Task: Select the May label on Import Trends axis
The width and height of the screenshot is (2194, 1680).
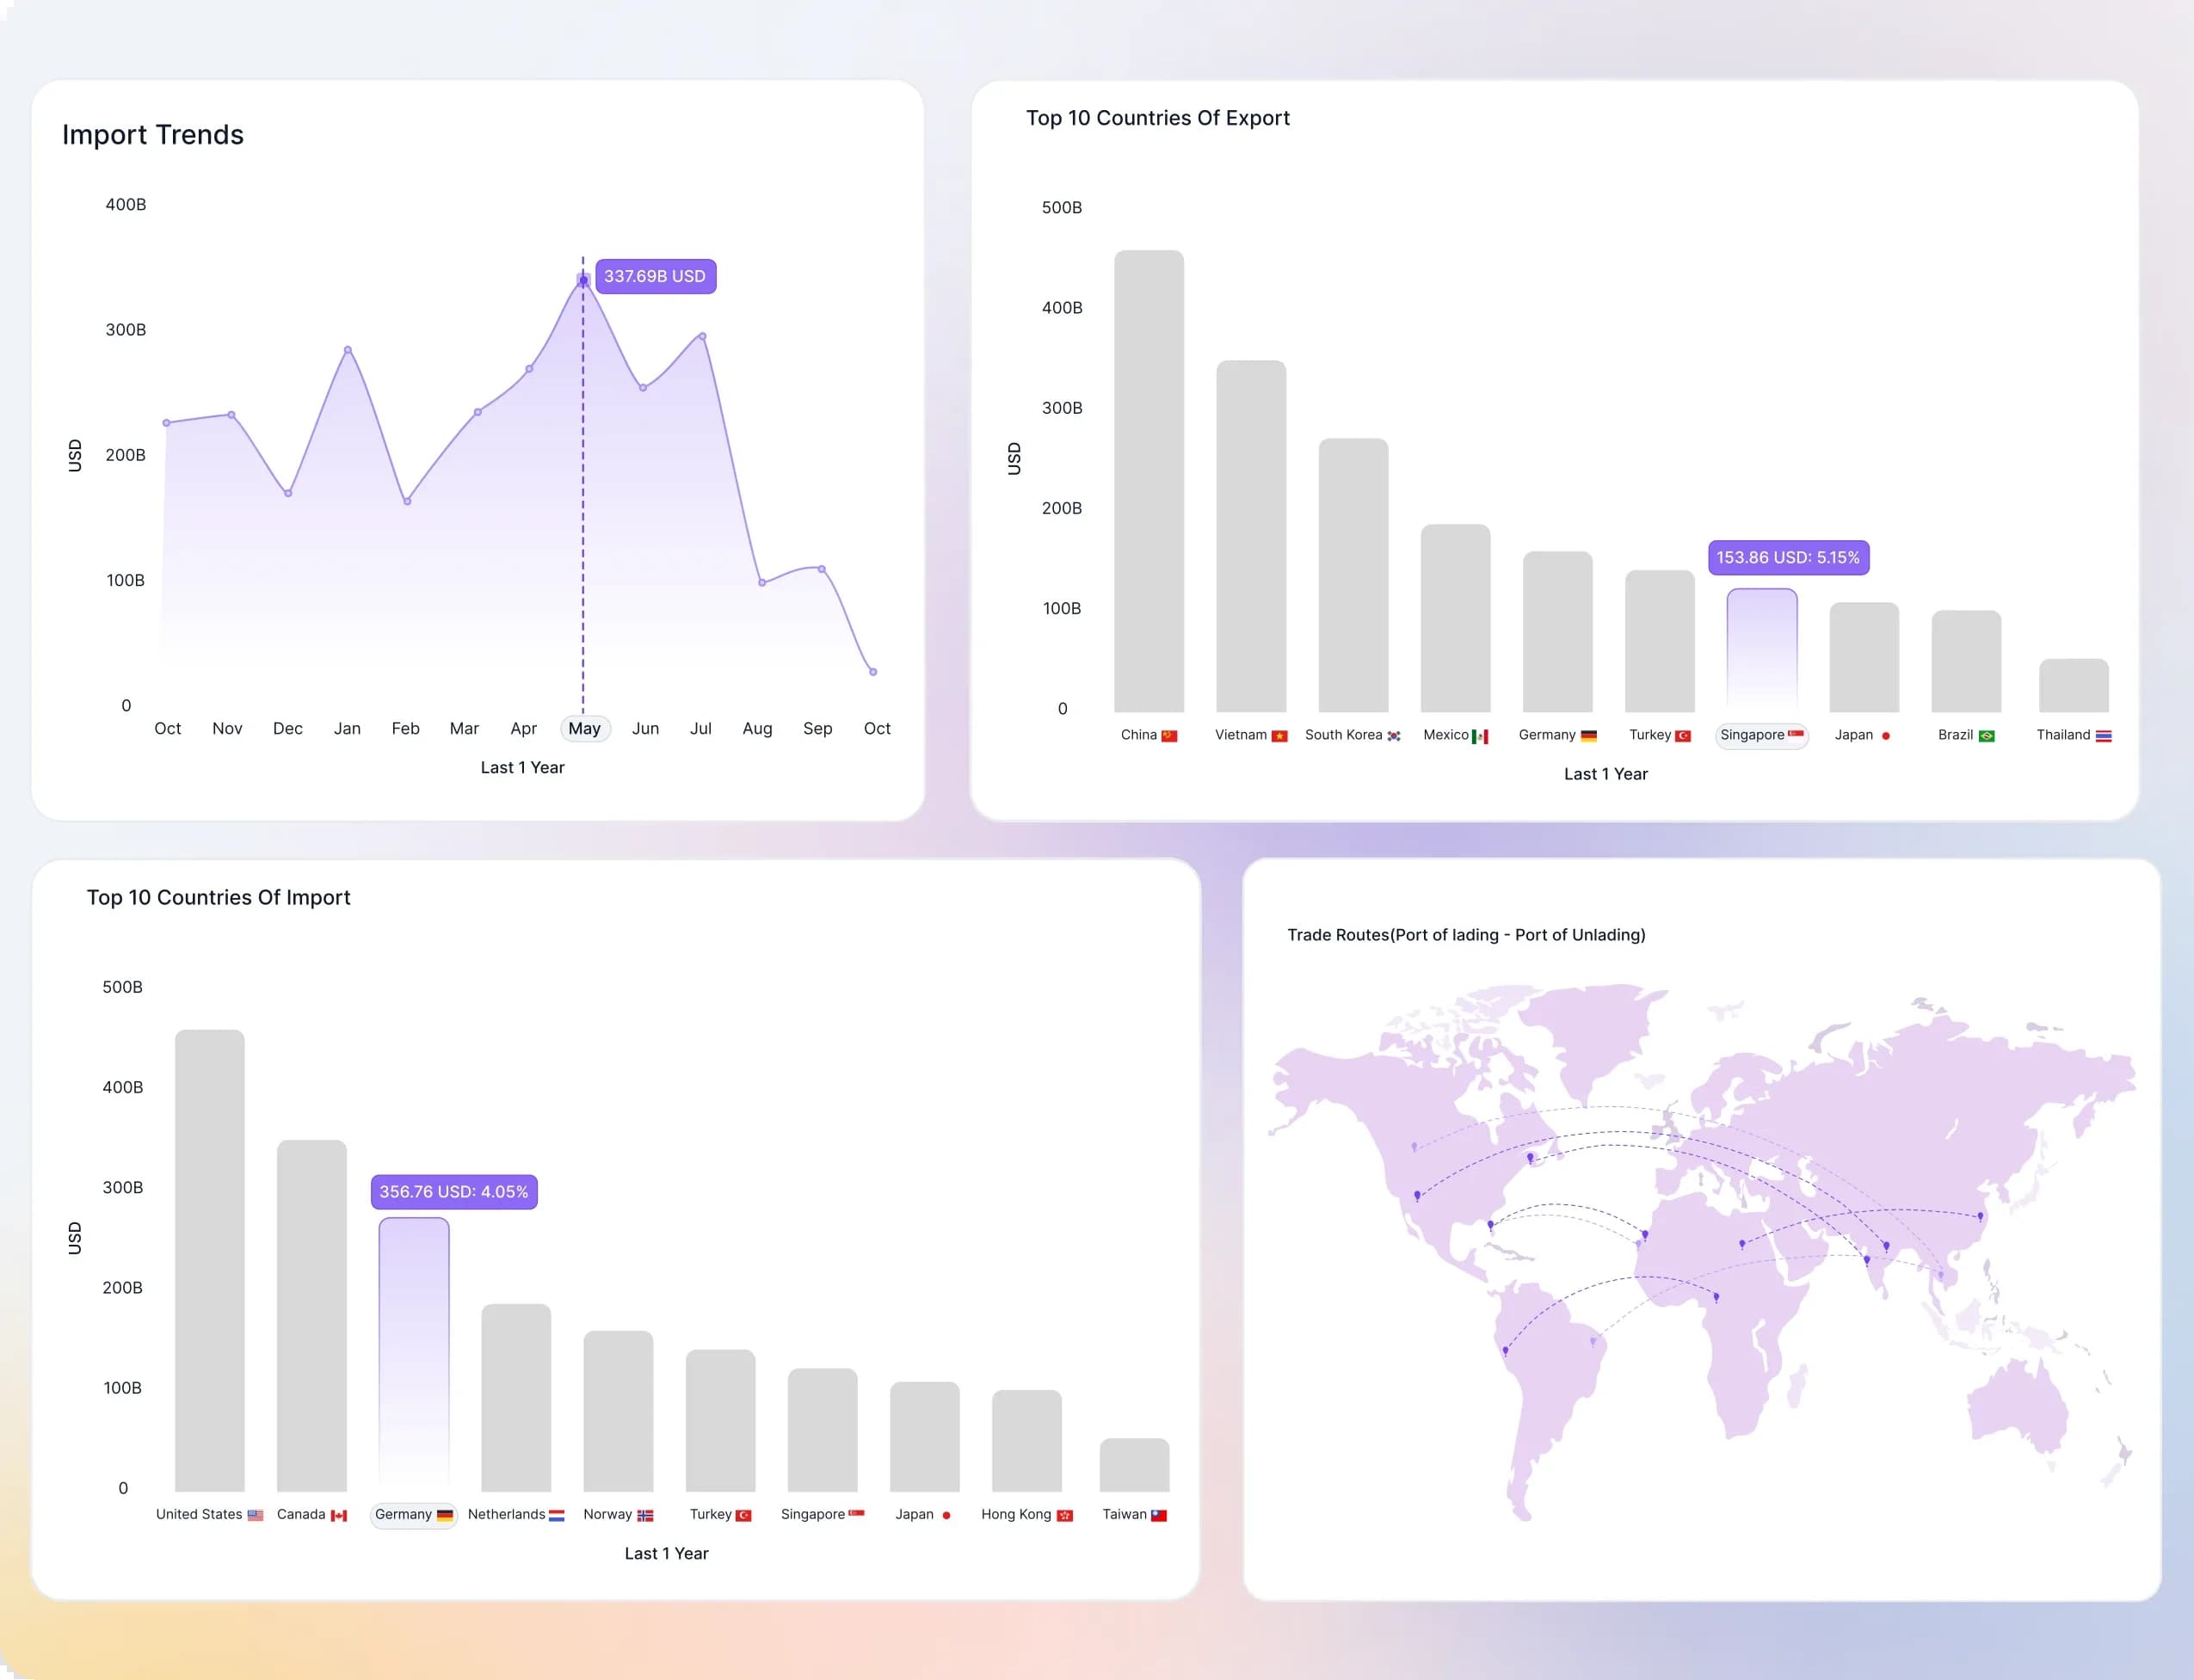Action: point(585,728)
